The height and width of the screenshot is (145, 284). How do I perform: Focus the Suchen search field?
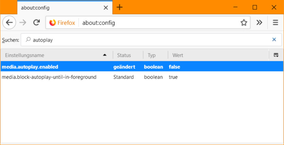click(151, 40)
